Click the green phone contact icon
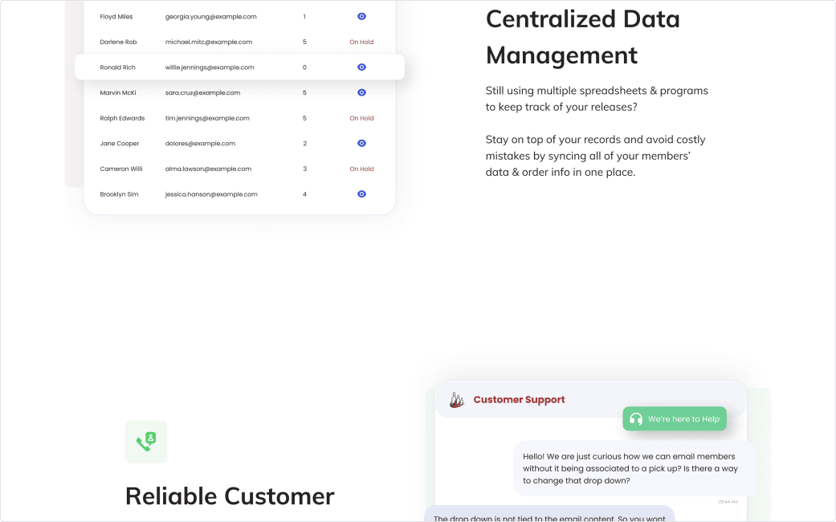836x522 pixels. [146, 442]
